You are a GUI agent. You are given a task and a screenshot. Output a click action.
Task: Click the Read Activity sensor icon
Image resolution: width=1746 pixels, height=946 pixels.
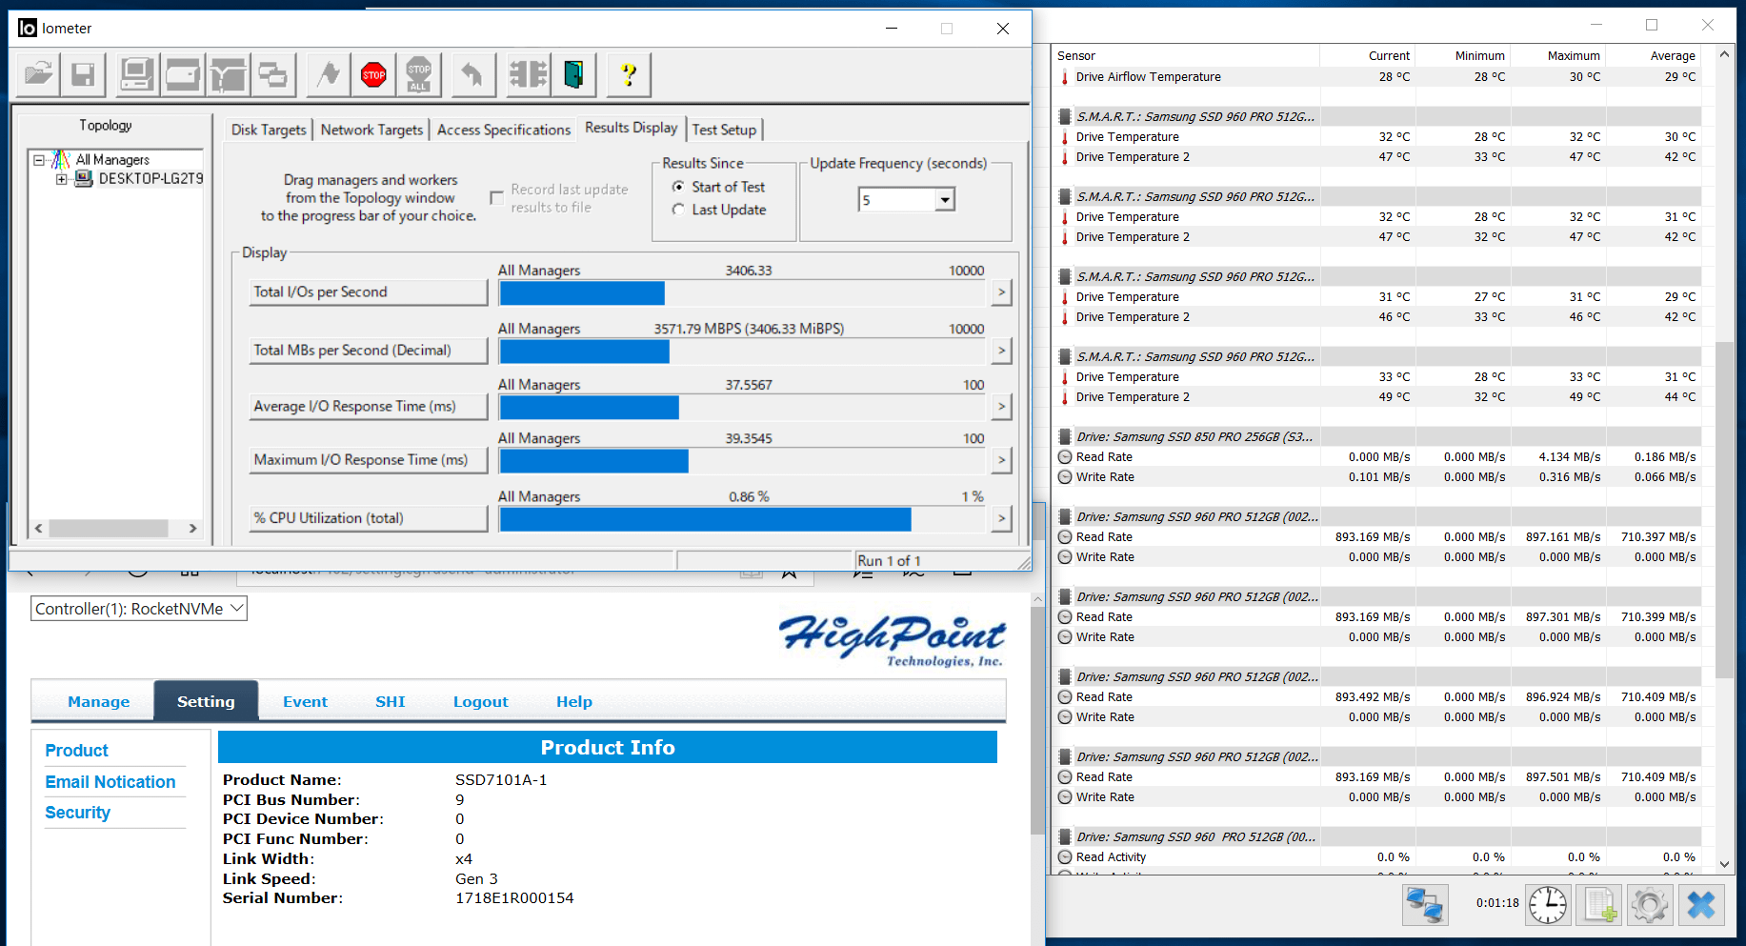pos(1065,857)
